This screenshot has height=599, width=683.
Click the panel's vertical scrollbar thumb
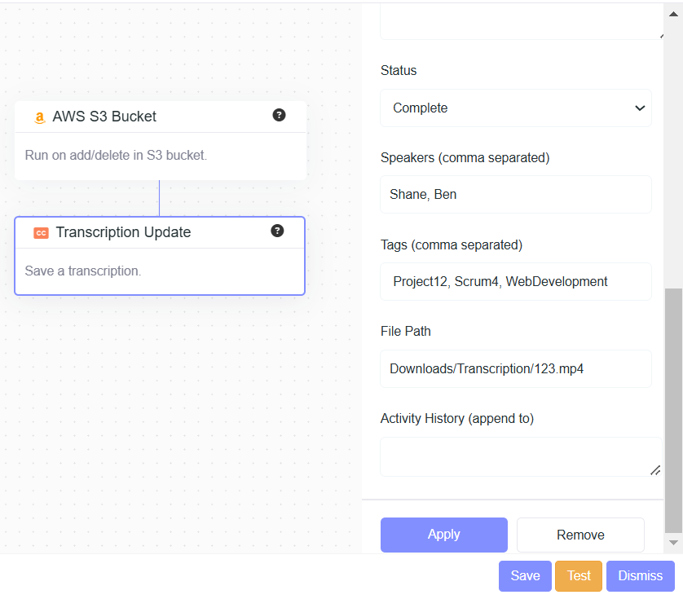673,407
